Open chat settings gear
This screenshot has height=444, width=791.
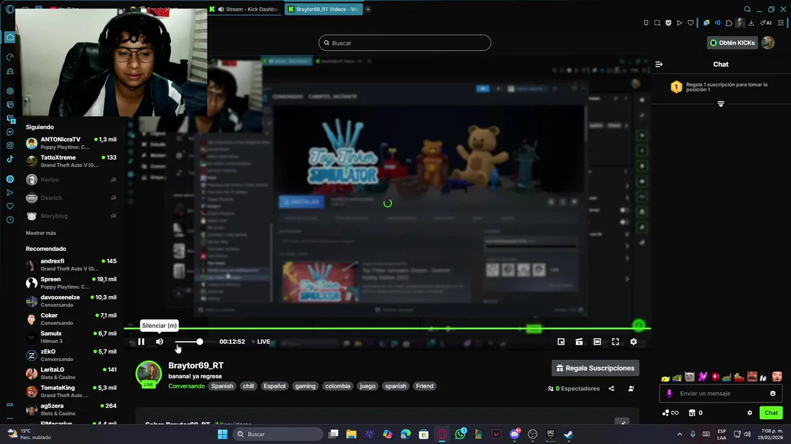(750, 413)
